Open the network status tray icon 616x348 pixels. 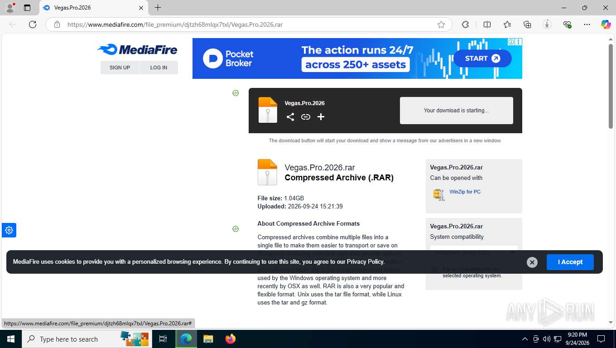point(558,339)
